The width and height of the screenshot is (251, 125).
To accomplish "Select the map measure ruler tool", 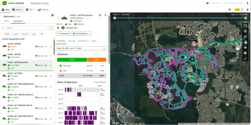I will coord(245,58).
